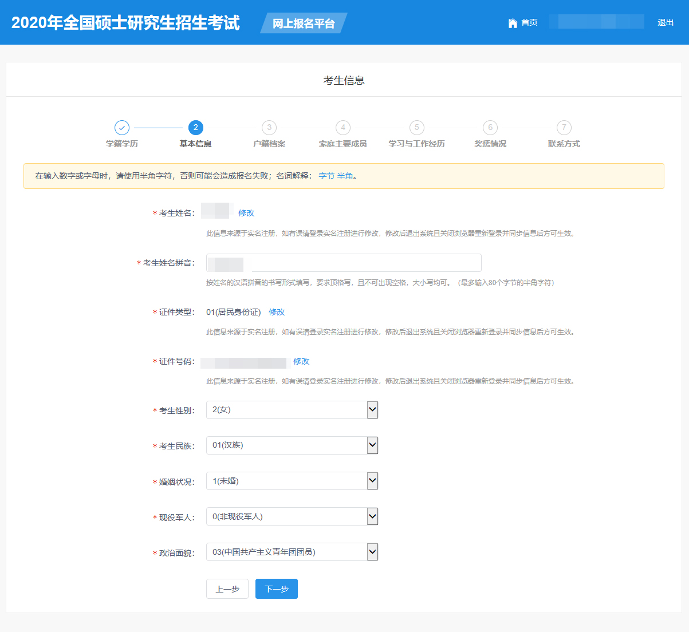Click step 7 联系方式 circle
This screenshot has height=632, width=689.
tap(564, 128)
